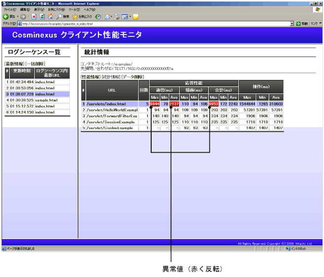This screenshot has height=277, width=324.
Task: Click the [統計情報] link
Action: pos(111,77)
